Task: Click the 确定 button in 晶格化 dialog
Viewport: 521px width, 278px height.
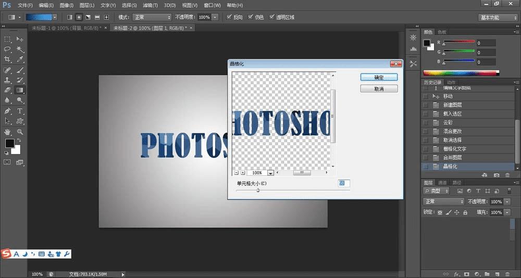Action: (x=379, y=77)
